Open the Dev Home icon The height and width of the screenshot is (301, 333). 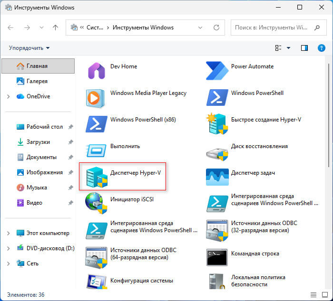coord(97,71)
